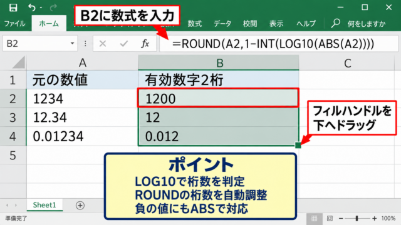Open the undo history dropdown arrow
401x225 pixels.
point(41,8)
